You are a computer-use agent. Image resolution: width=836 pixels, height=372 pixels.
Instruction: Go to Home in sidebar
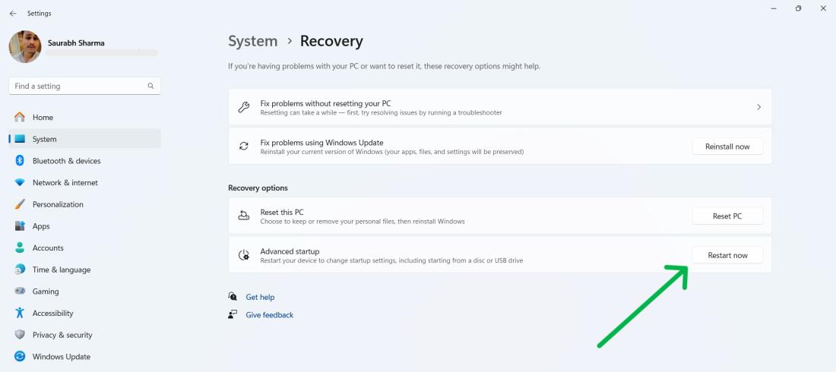43,118
